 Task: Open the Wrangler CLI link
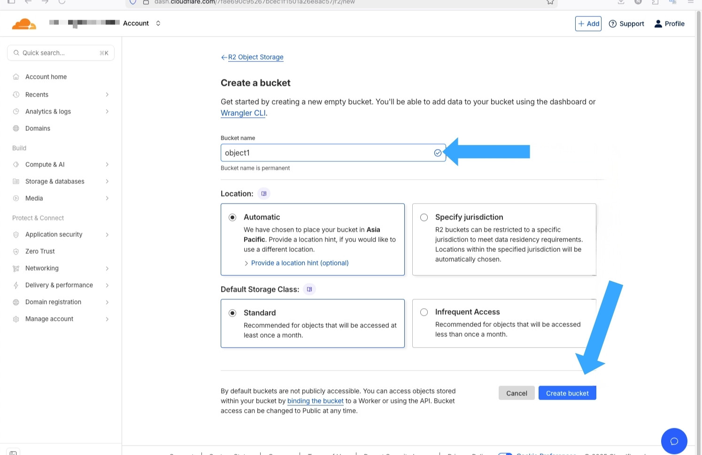point(242,113)
